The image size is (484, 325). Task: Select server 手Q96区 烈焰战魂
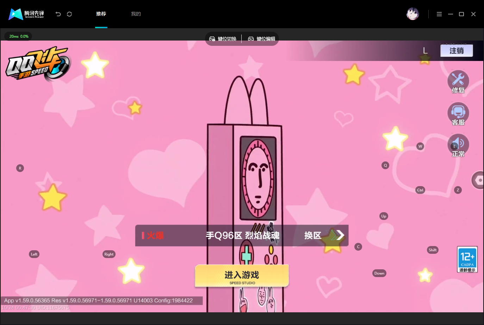coord(243,235)
